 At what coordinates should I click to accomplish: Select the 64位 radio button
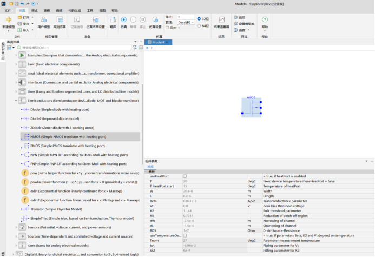[199, 25]
